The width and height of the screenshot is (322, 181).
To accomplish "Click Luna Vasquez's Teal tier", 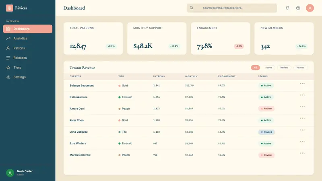I will [123, 132].
